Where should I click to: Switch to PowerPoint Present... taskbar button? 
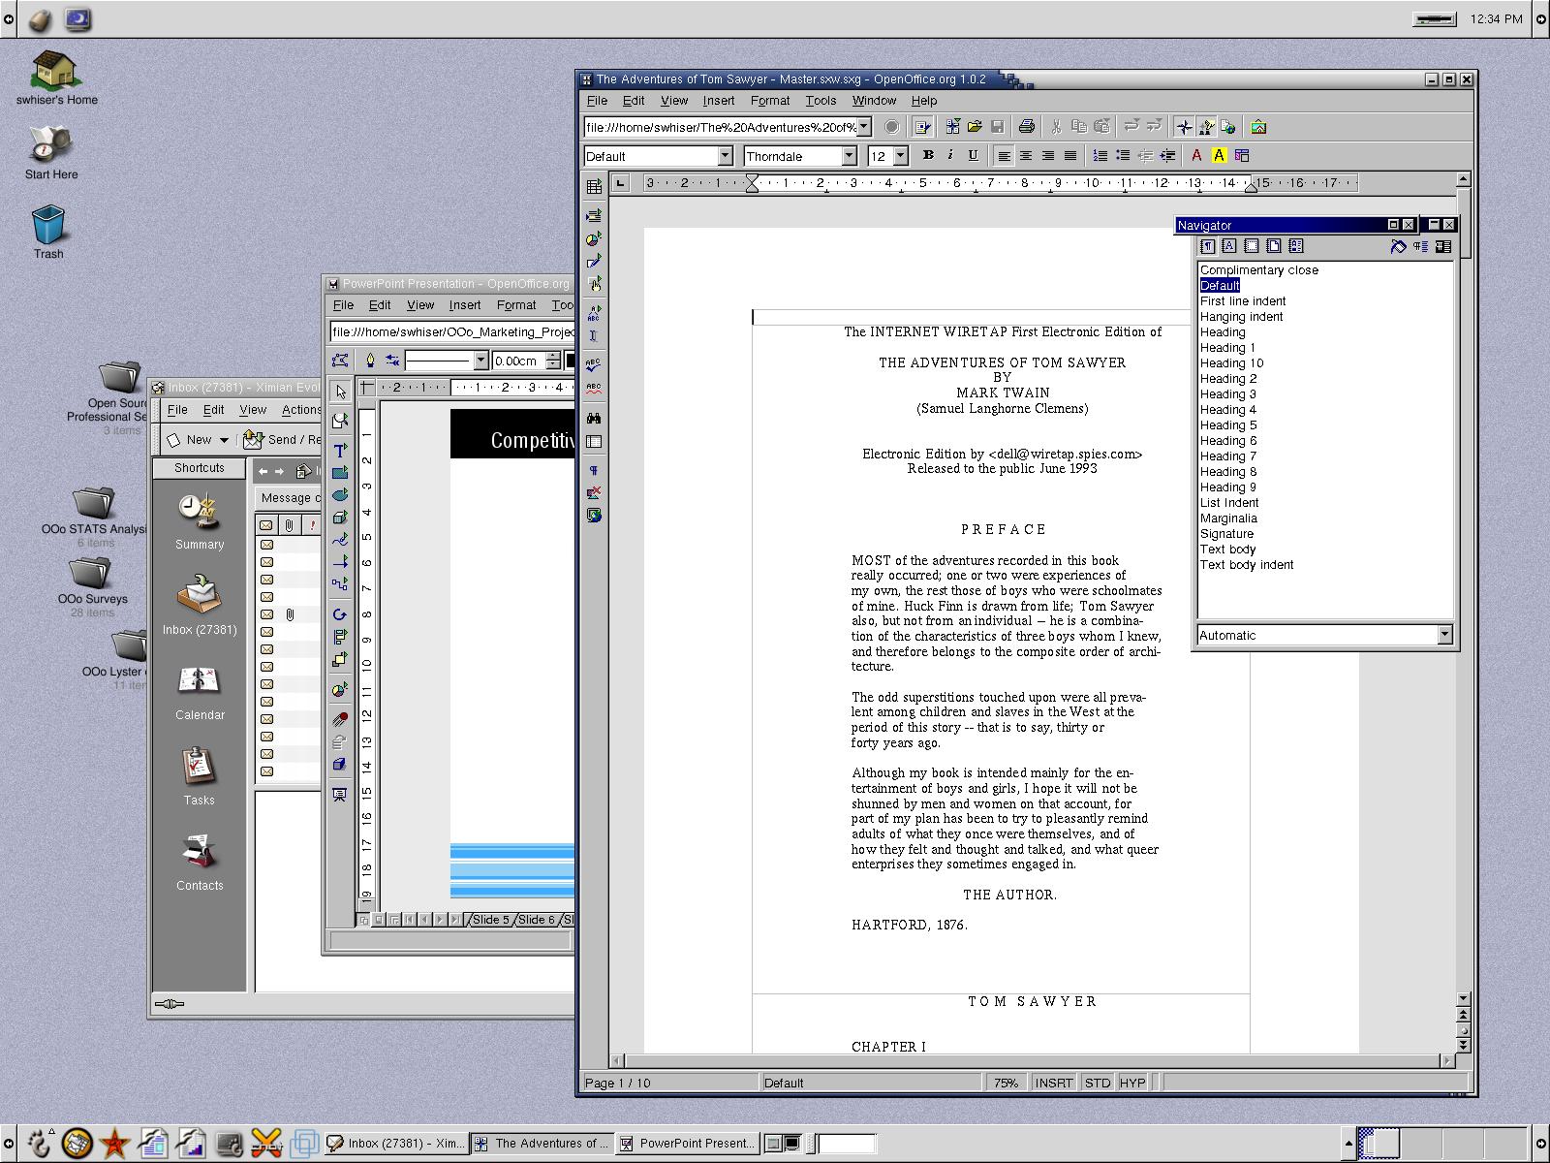[x=687, y=1144]
